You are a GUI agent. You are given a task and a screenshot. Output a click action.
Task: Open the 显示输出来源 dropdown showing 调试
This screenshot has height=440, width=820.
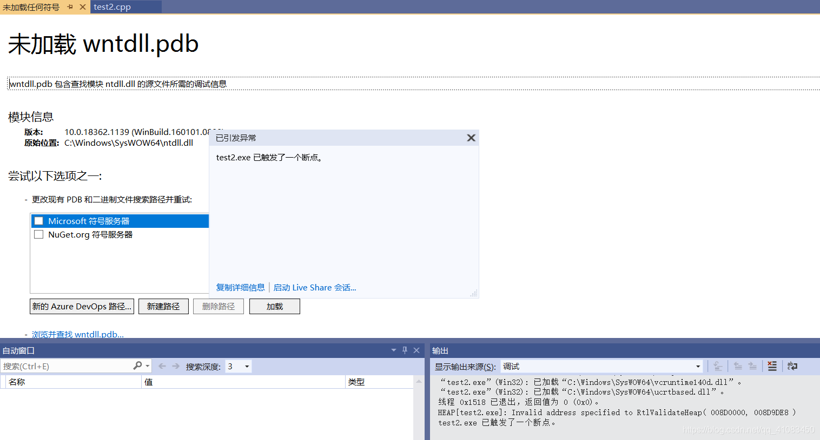[x=601, y=366]
